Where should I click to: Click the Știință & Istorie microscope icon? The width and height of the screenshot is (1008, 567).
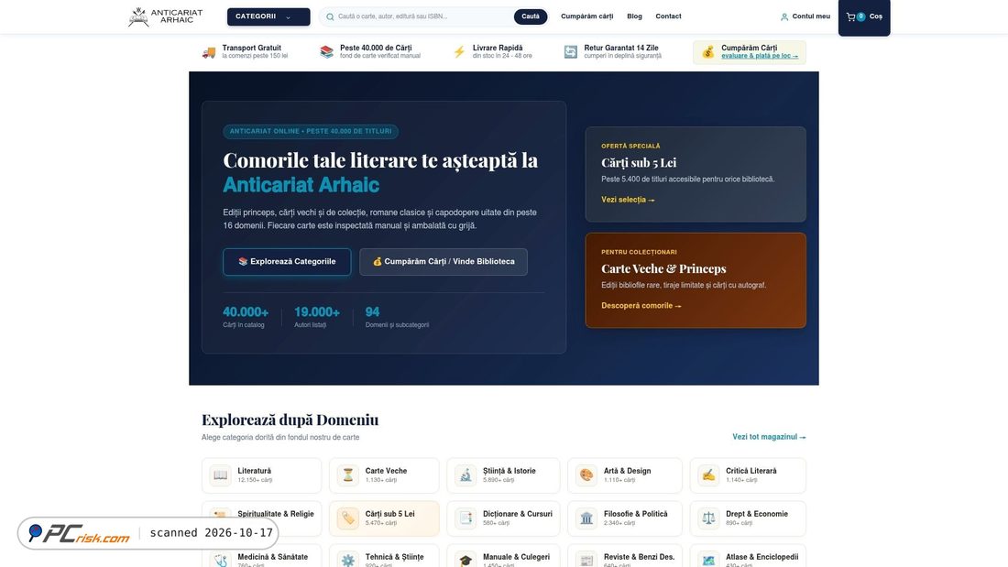(x=466, y=475)
